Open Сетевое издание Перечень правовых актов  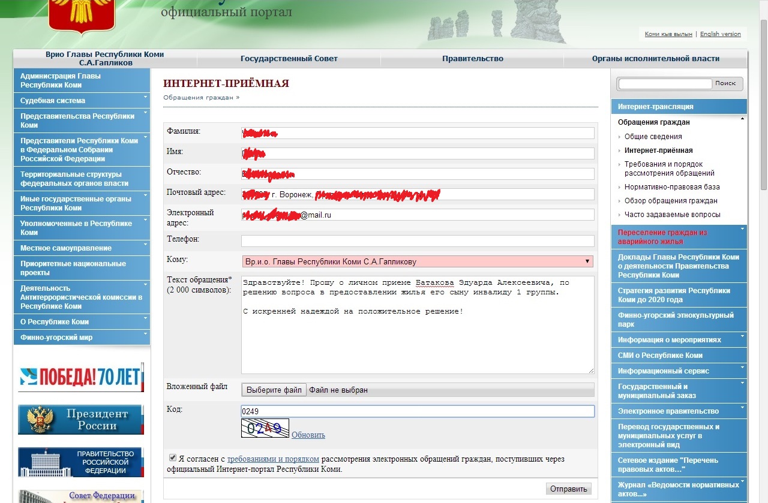point(679,465)
